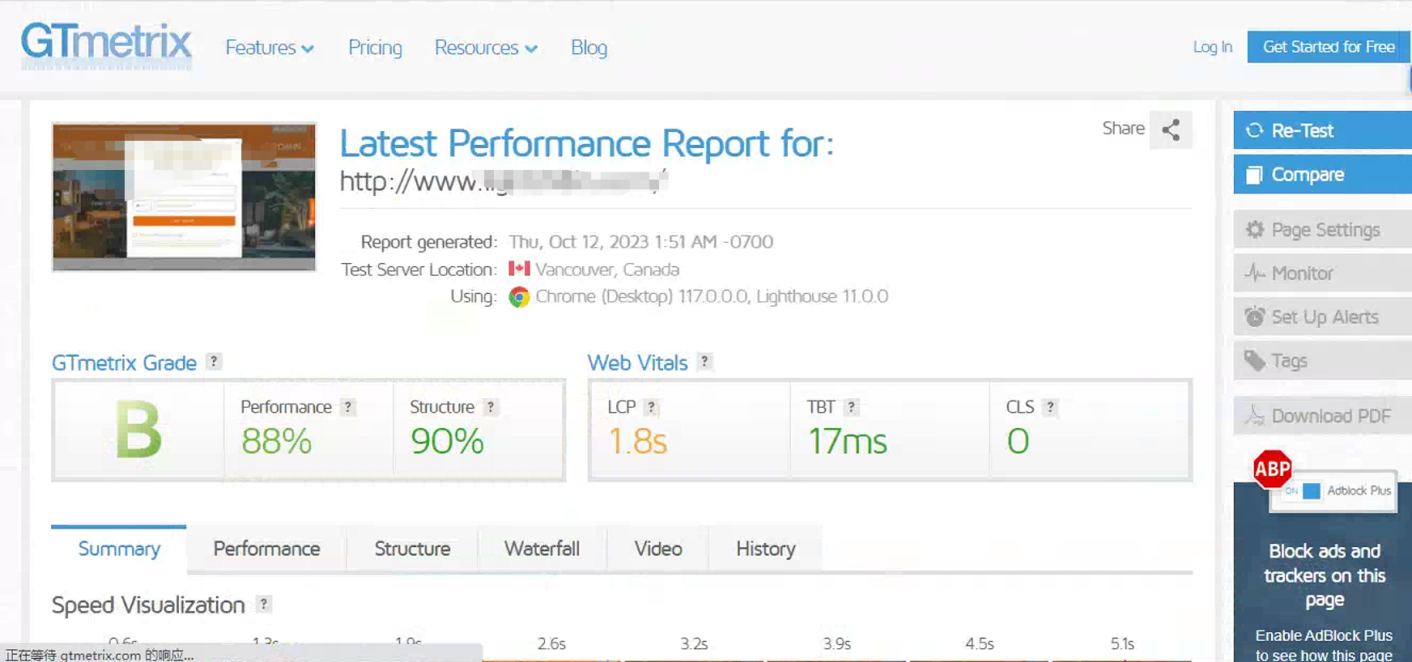Click the Performance score help icon

[348, 407]
